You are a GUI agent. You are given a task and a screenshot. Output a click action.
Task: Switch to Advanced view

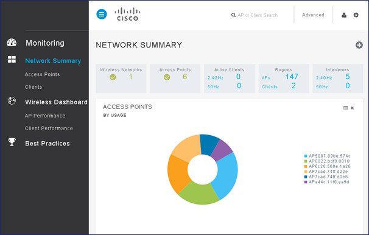(313, 15)
